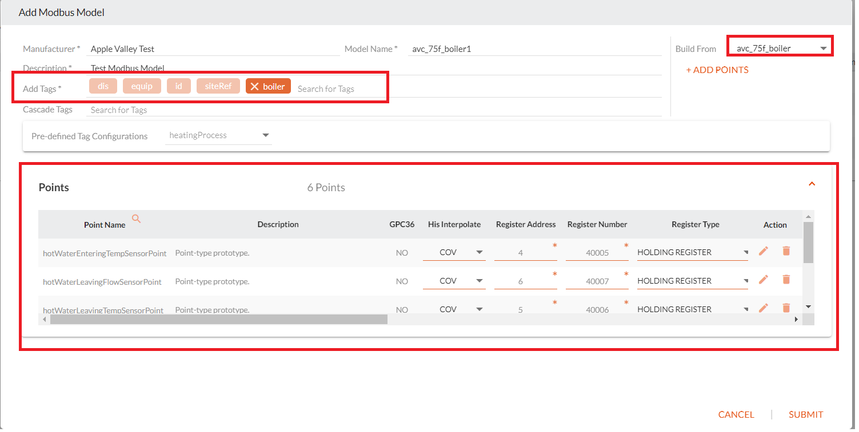Screen dimensions: 859x432
Task: Collapse the Points panel chevron
Action: point(812,184)
